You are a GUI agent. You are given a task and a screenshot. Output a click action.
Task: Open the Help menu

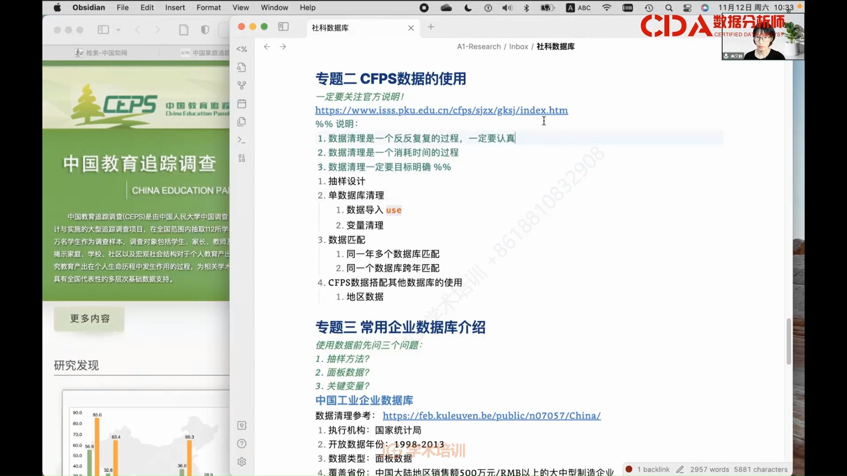coord(307,7)
